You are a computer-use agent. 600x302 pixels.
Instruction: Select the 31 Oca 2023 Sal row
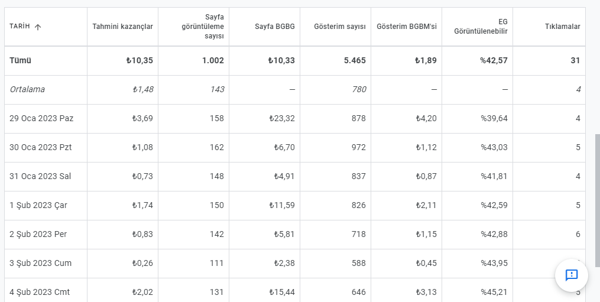[294, 177]
